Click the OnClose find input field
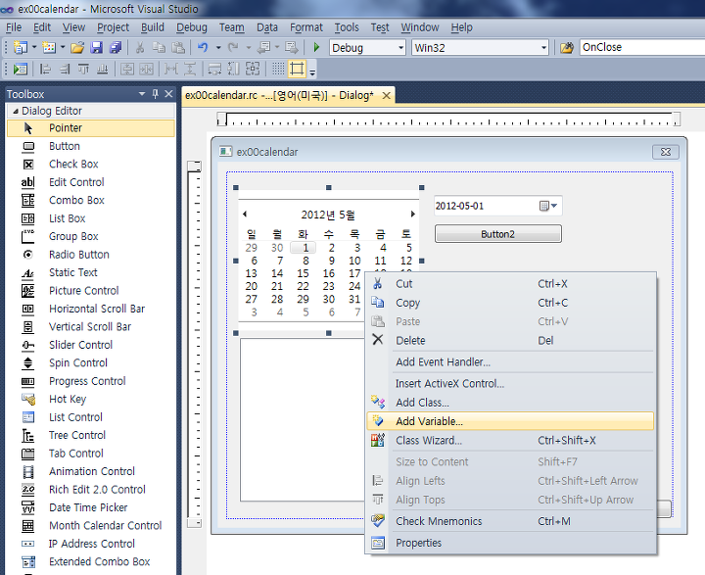 pyautogui.click(x=642, y=47)
